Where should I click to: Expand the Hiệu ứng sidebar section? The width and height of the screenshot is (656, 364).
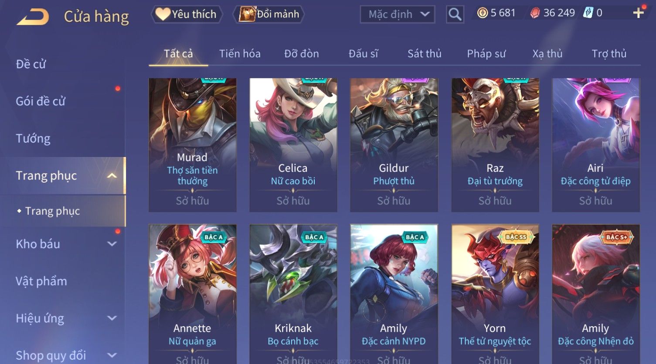pos(112,318)
